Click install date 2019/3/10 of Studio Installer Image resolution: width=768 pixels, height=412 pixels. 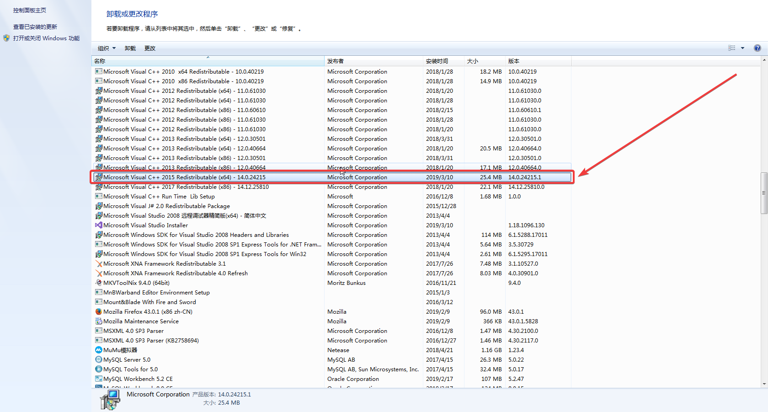439,225
